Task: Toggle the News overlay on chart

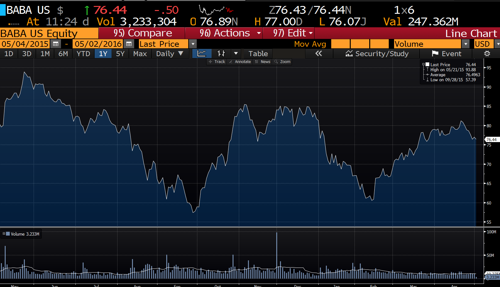Action: (263, 62)
